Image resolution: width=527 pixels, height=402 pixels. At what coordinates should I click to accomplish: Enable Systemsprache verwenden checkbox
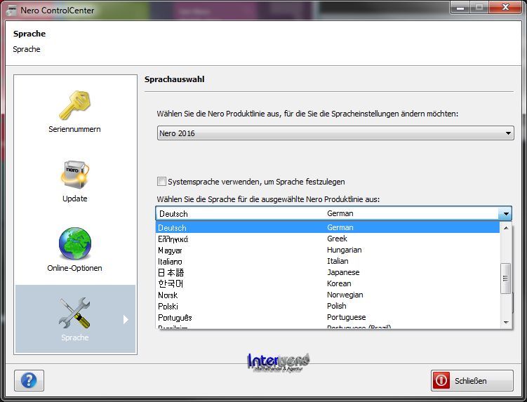[x=162, y=182]
